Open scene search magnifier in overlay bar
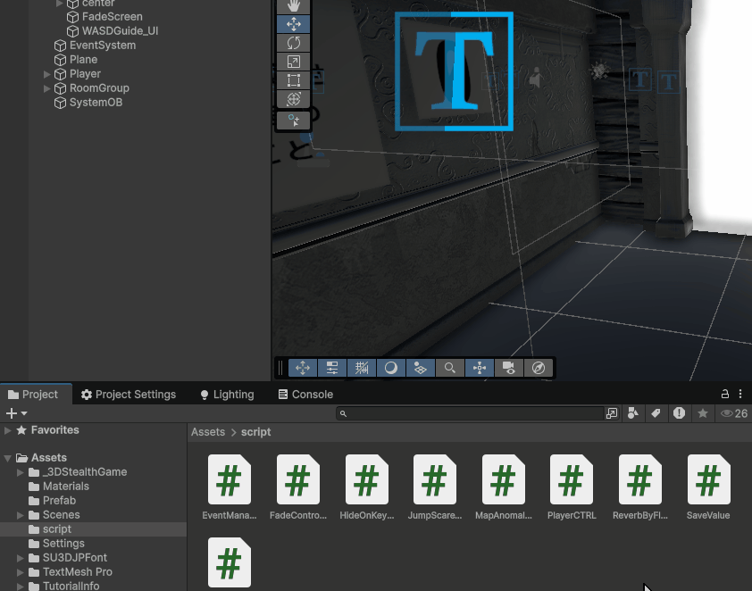Image resolution: width=752 pixels, height=591 pixels. [x=450, y=368]
